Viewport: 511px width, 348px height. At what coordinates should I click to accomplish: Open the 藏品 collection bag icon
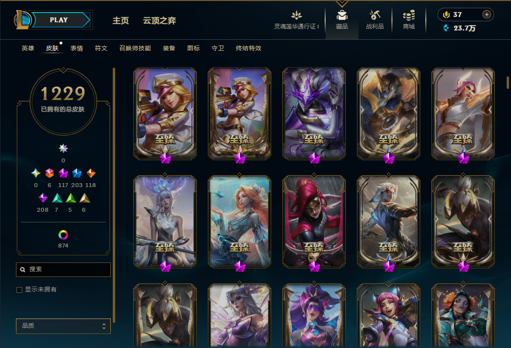[342, 15]
